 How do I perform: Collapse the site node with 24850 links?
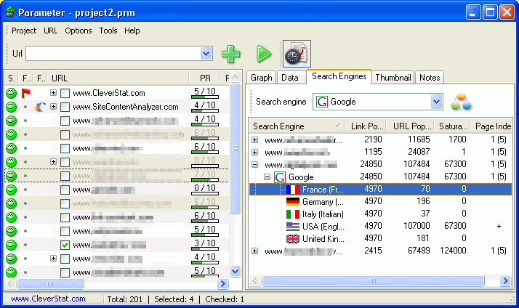[x=254, y=164]
